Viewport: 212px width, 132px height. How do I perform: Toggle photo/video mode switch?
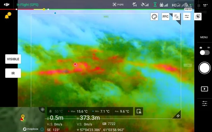point(204,53)
